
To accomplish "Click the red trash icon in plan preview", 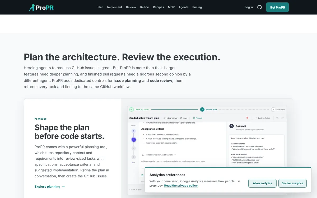I will tap(248, 118).
